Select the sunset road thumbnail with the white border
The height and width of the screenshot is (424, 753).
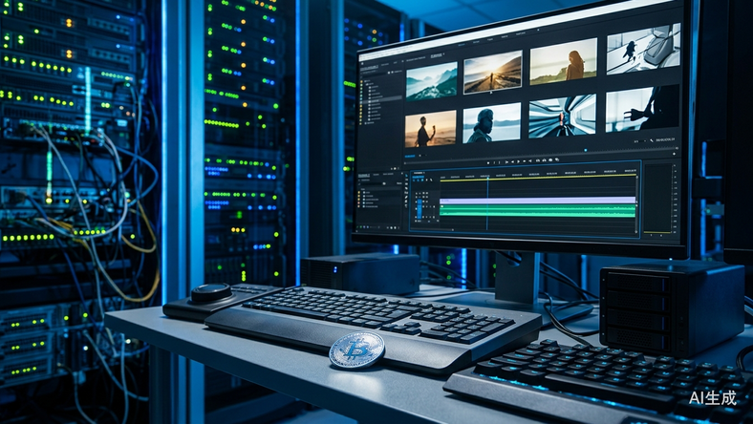(x=493, y=72)
